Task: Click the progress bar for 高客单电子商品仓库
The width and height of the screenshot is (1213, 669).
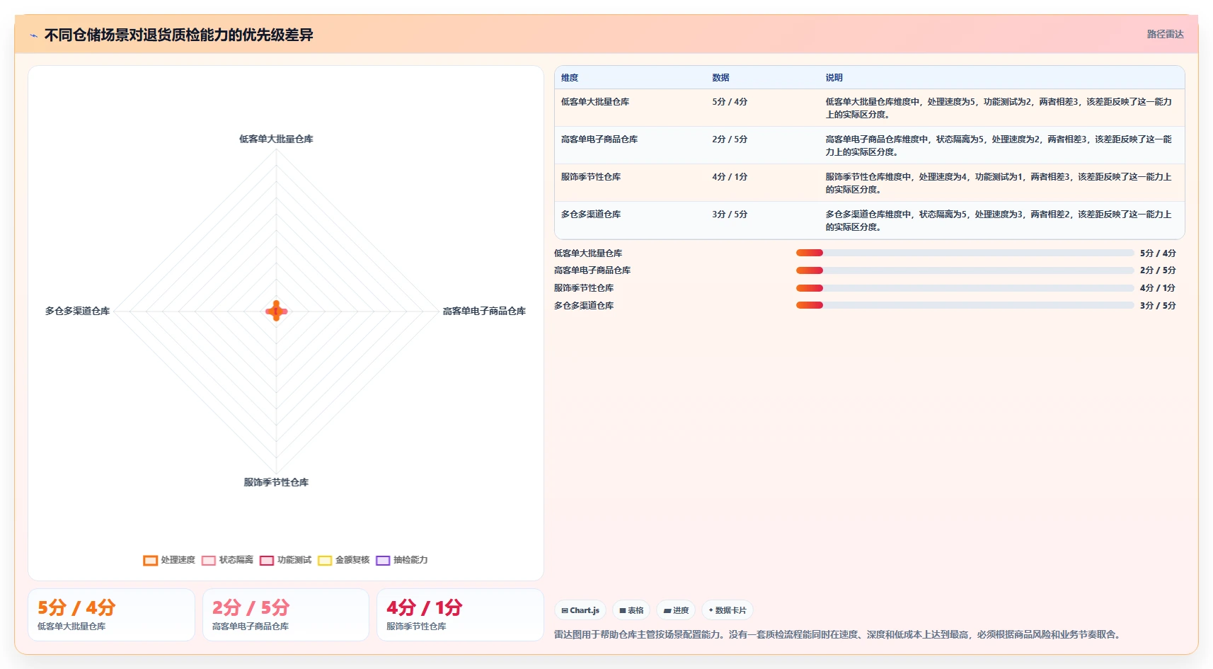Action: [965, 270]
